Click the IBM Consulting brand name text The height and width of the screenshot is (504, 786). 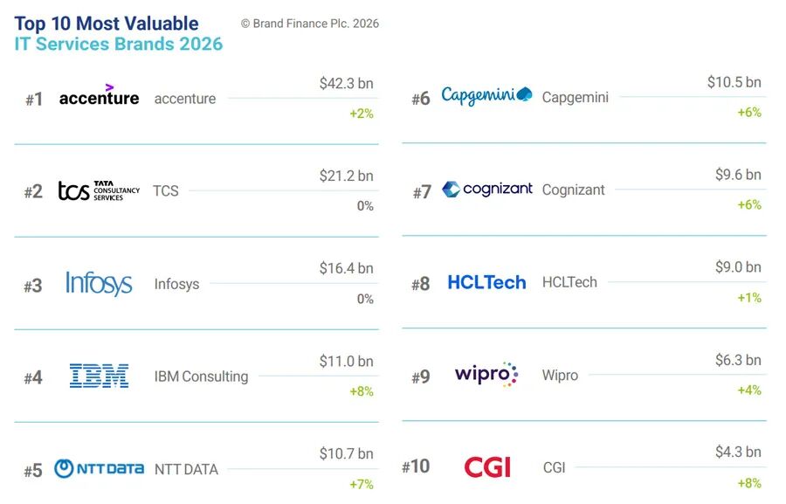(201, 376)
